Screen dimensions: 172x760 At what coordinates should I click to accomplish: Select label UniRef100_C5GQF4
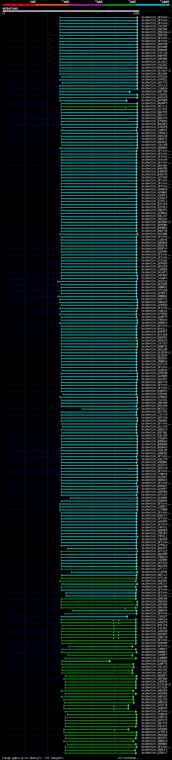click(154, 439)
